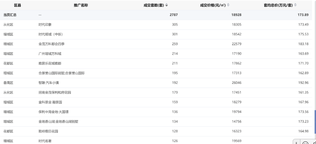The width and height of the screenshot is (316, 144).
Task: Select project name 招商金茂保利和府花园
Action: pyautogui.click(x=55, y=93)
